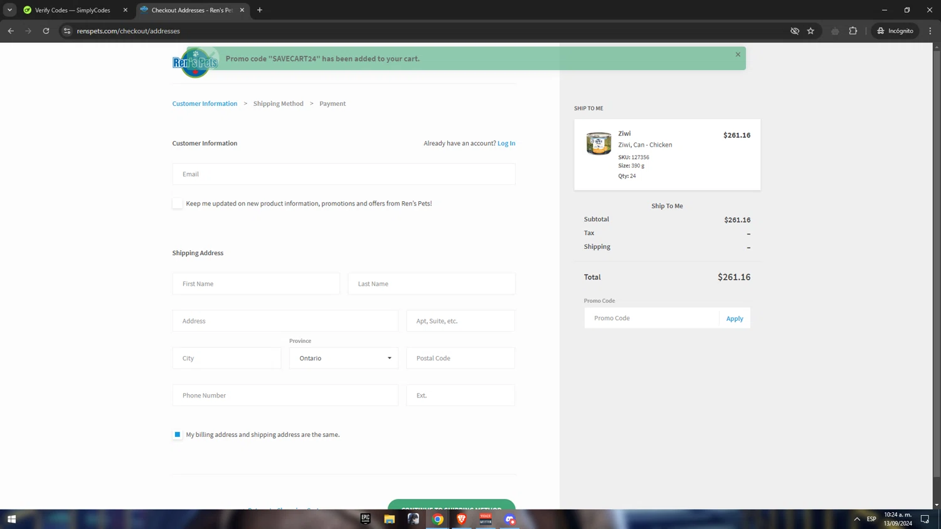Click the Last Name field
This screenshot has width=941, height=529.
tap(432, 284)
